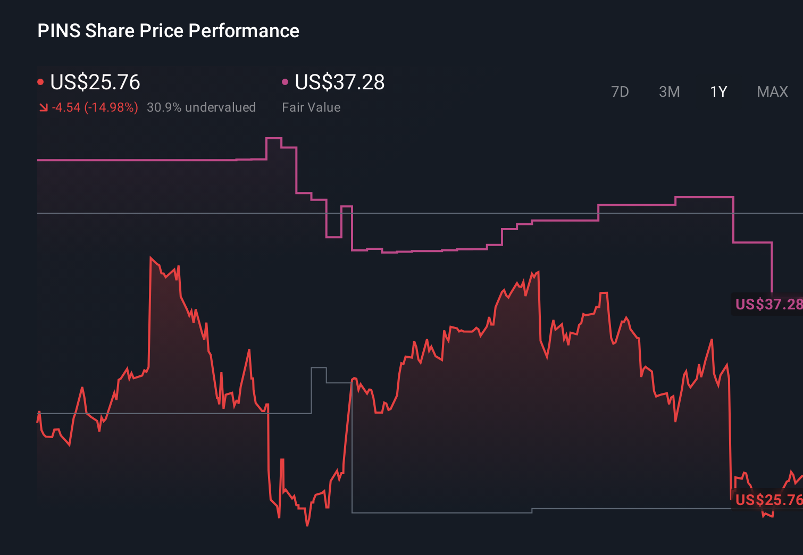
Task: Switch to the 7D time range
Action: click(x=620, y=91)
